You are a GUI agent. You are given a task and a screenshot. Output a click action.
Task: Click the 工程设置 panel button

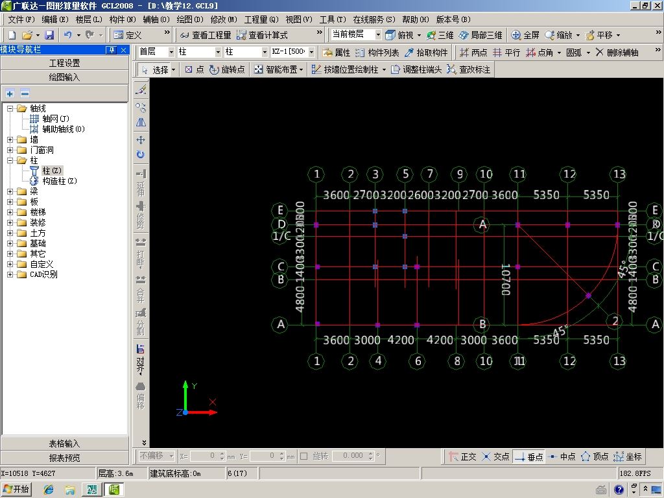[64, 63]
